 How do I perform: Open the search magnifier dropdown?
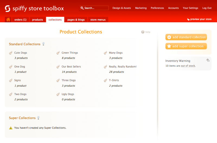pos(82,8)
